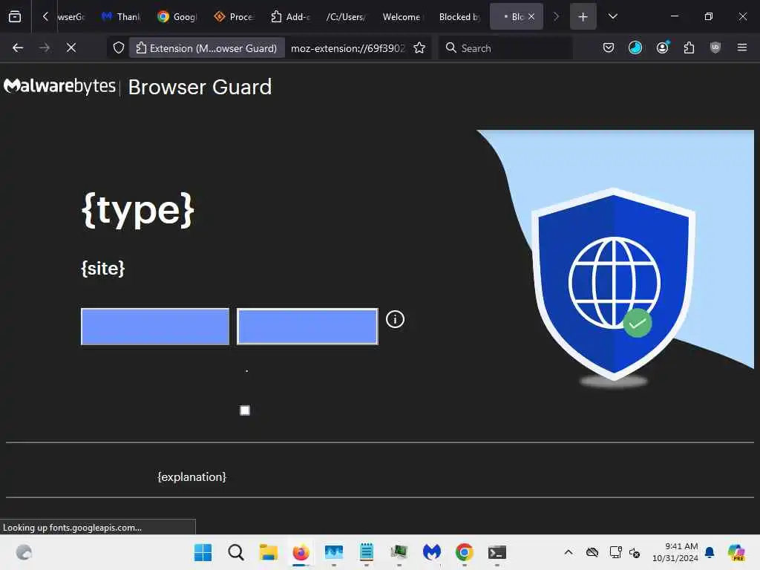Stop loading the page
The height and width of the screenshot is (570, 760).
point(71,47)
